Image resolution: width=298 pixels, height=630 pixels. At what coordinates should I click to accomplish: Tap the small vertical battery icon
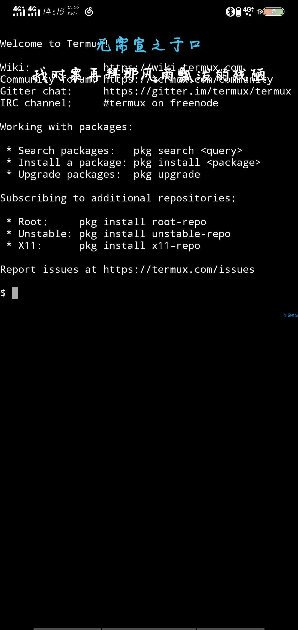[x=238, y=12]
